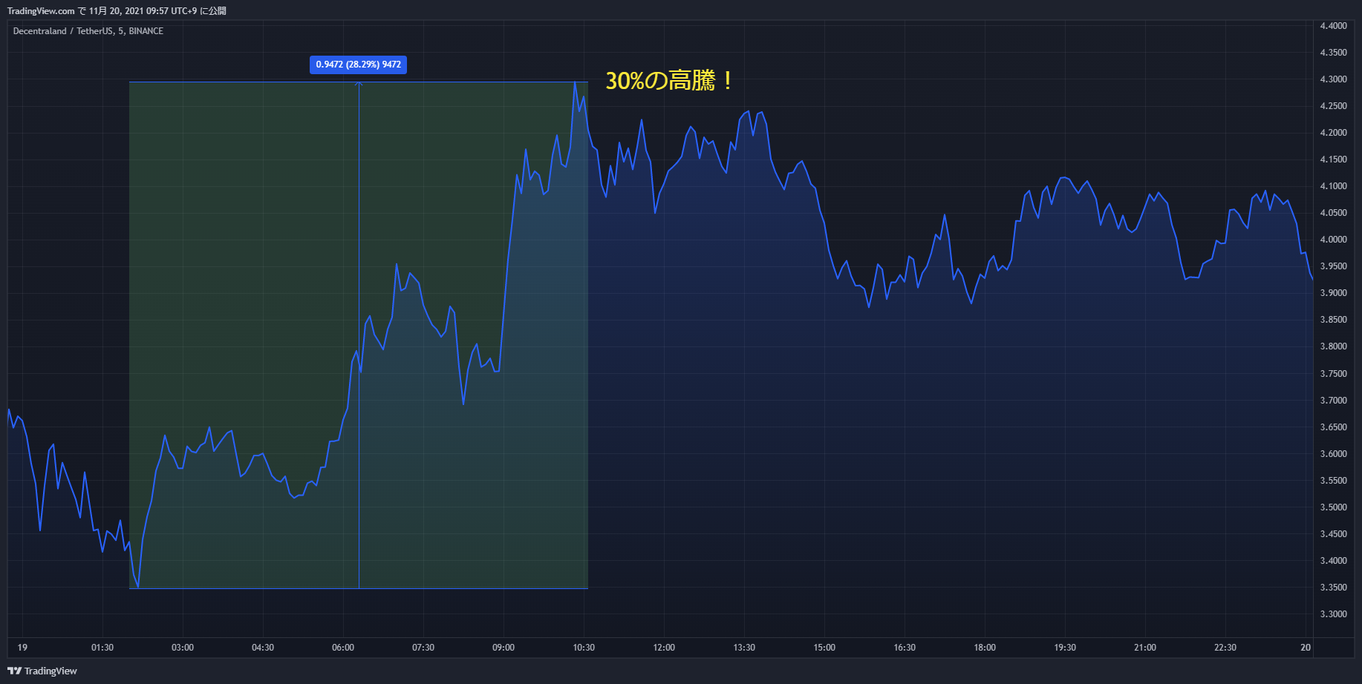The height and width of the screenshot is (684, 1362).
Task: Click the 18:00 time axis label
Action: coord(985,648)
